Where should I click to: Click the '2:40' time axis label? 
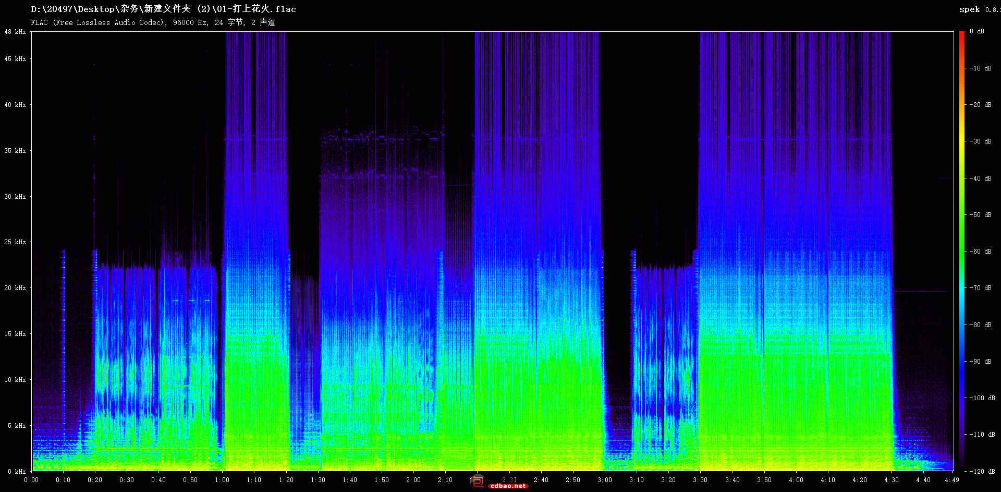coord(541,480)
